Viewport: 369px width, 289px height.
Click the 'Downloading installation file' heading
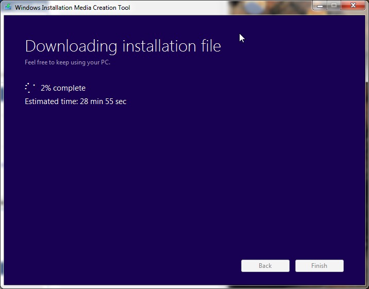(123, 46)
